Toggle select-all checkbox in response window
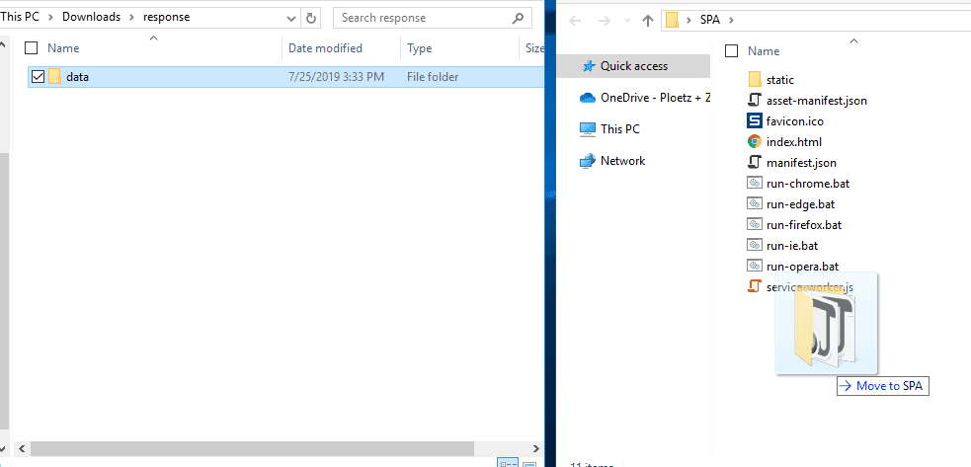971x467 pixels. [x=32, y=47]
